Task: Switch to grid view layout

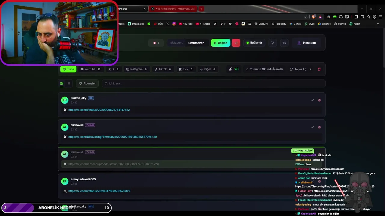Action: click(x=62, y=83)
